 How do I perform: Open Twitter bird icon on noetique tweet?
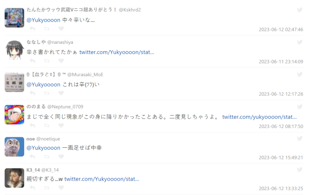[x=300, y=139]
